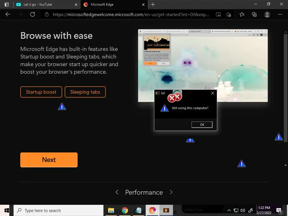Select the Microsoft Edge welcome tab
This screenshot has width=288, height=216.
tap(114, 4)
